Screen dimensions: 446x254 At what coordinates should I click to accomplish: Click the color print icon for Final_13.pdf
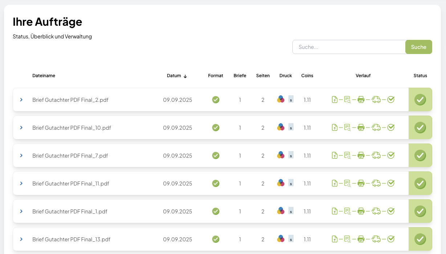(281, 239)
